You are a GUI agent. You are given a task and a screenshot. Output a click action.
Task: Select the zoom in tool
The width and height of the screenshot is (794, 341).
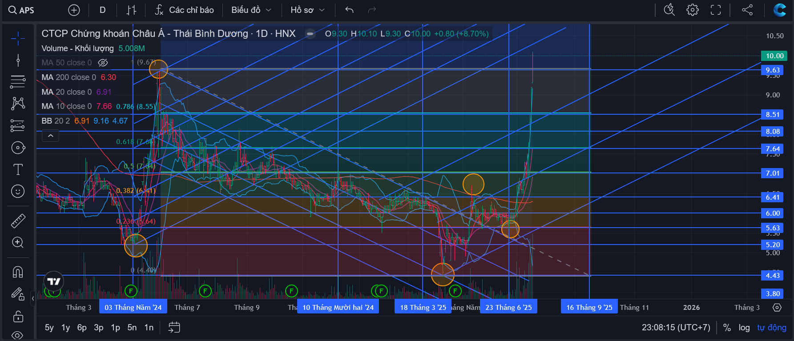click(x=18, y=242)
